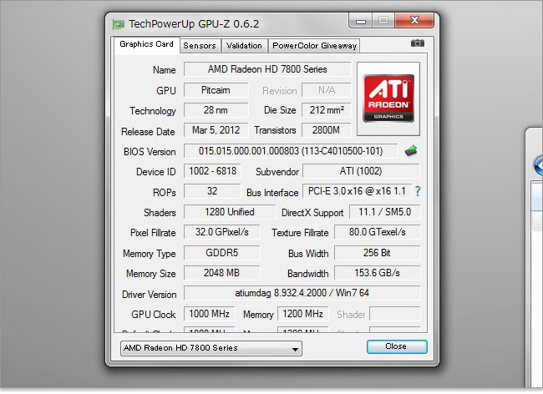Image resolution: width=543 pixels, height=394 pixels.
Task: Click the Shaders field 1280 Unified
Action: pos(230,212)
